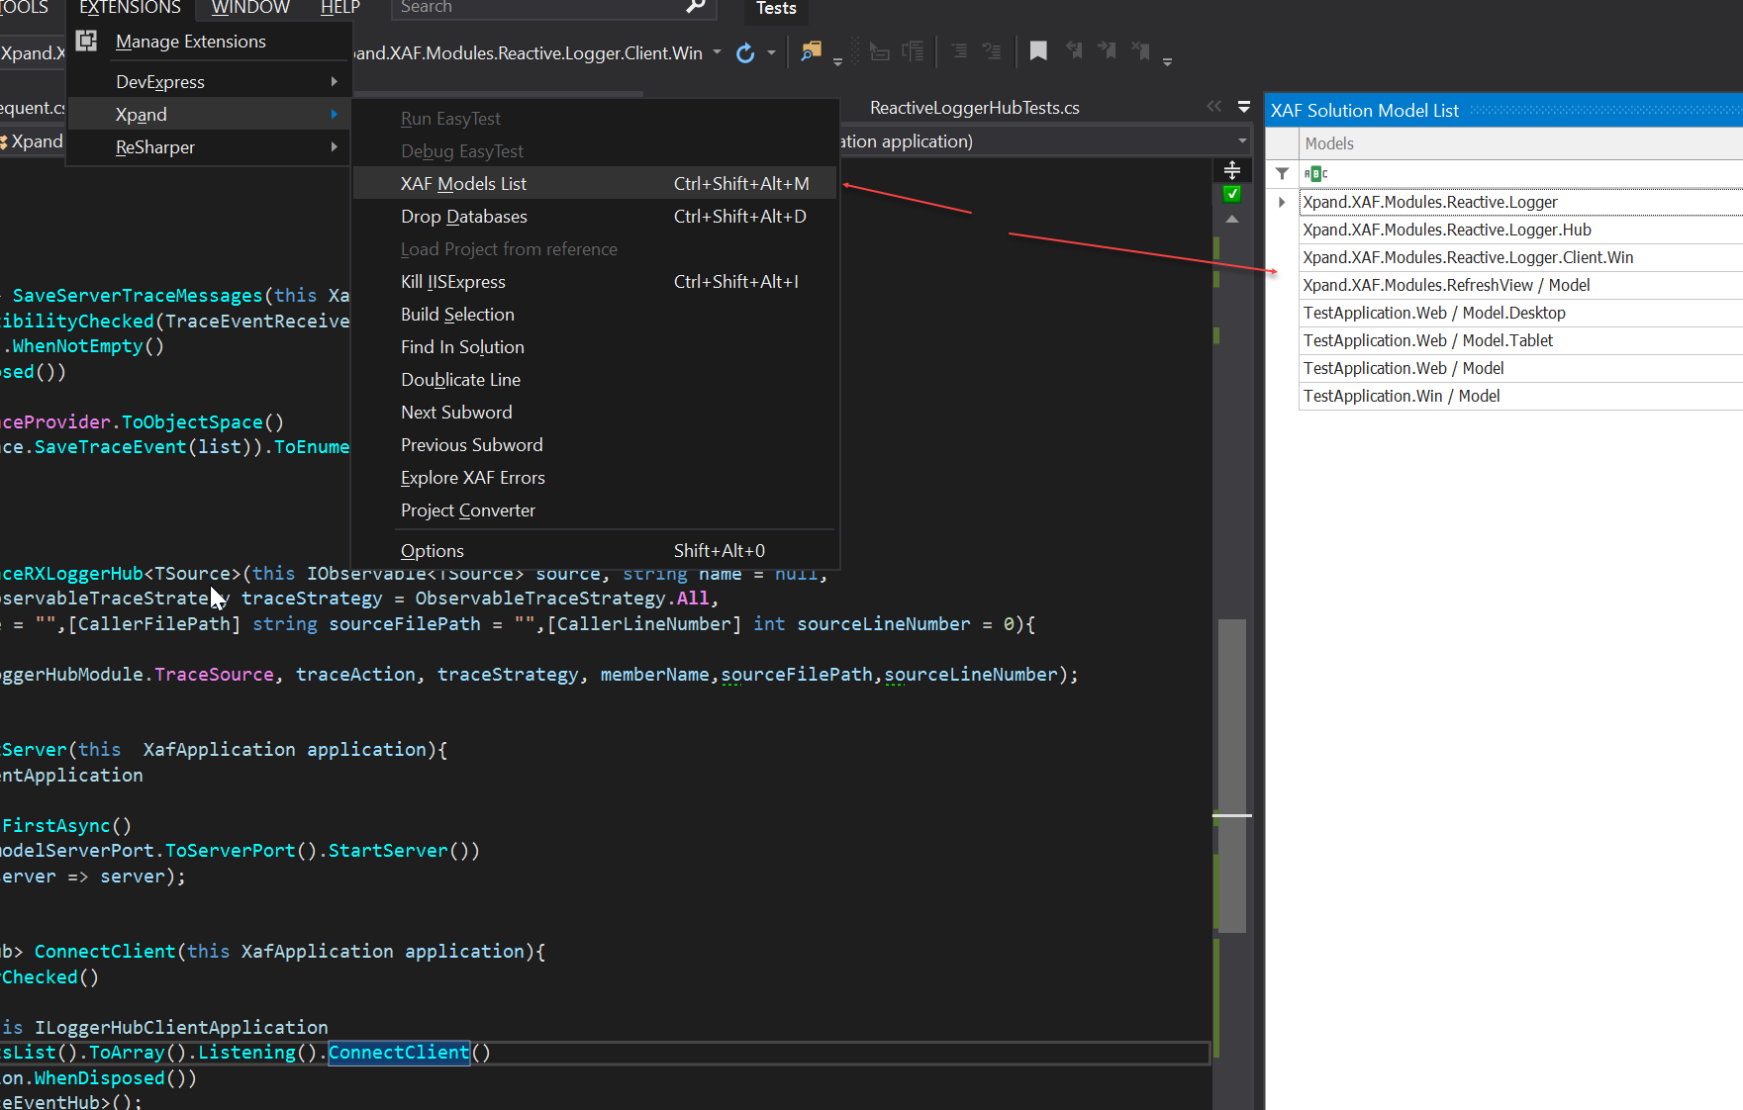Click the green checkmark in the editor margin

click(1232, 194)
